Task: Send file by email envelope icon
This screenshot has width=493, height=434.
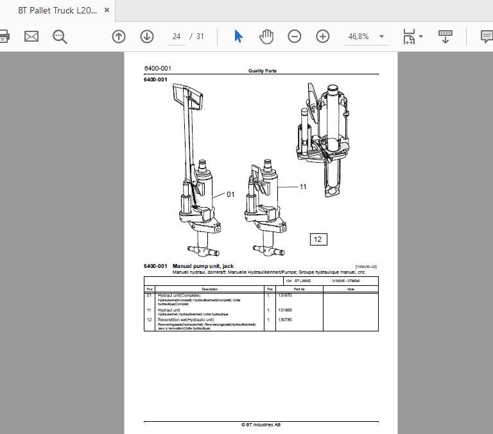Action: tap(31, 37)
